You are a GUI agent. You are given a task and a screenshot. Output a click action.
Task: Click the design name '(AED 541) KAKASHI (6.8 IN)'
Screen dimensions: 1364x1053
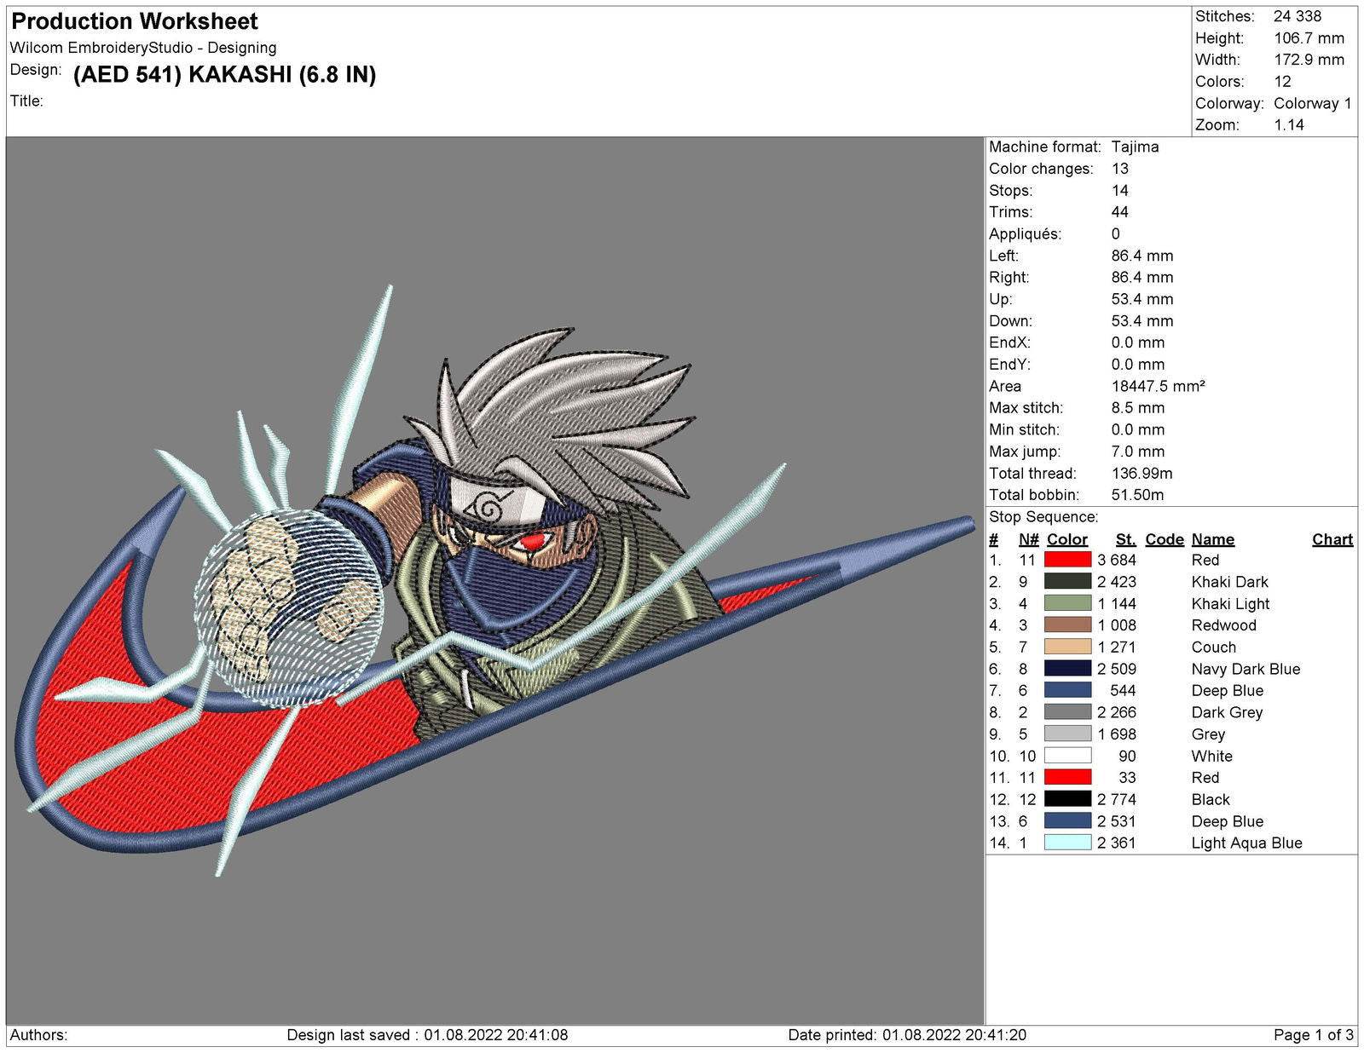(225, 75)
